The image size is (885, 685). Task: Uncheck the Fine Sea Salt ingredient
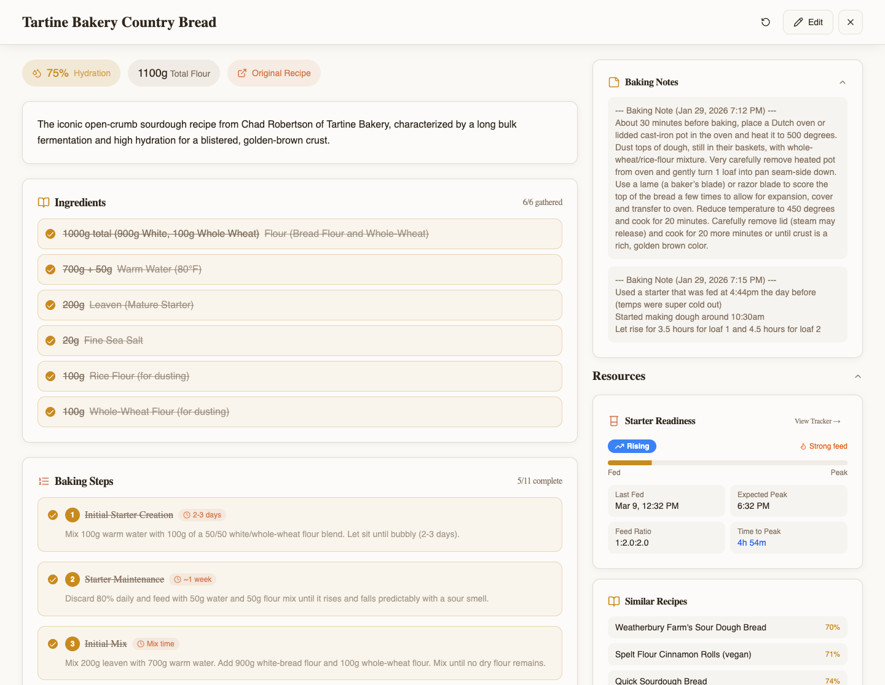click(x=50, y=341)
